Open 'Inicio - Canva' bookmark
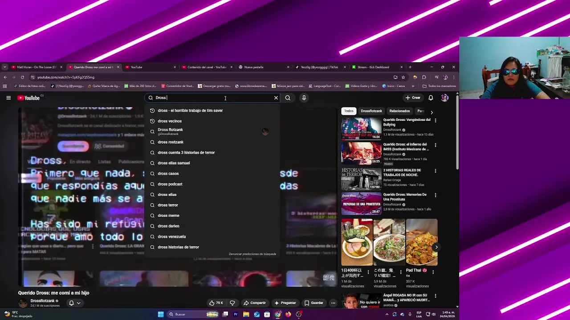The height and width of the screenshot is (320, 570). [393, 86]
